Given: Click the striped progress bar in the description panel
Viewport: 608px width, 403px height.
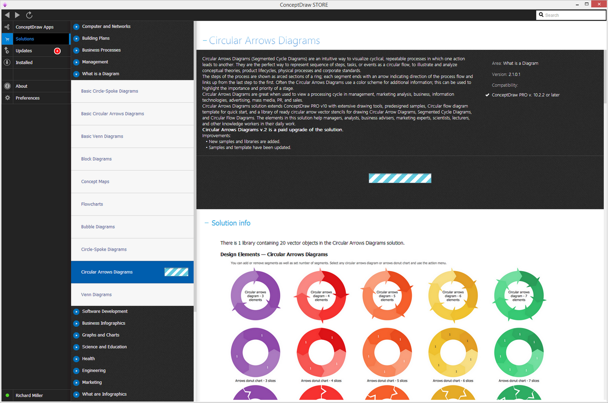Looking at the screenshot, I should point(400,178).
